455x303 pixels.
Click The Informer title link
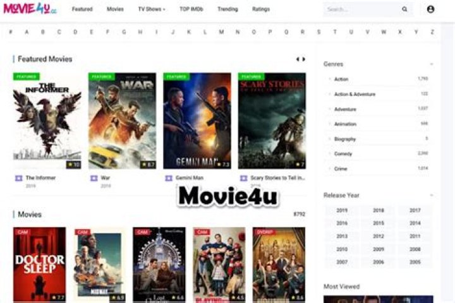pos(40,178)
